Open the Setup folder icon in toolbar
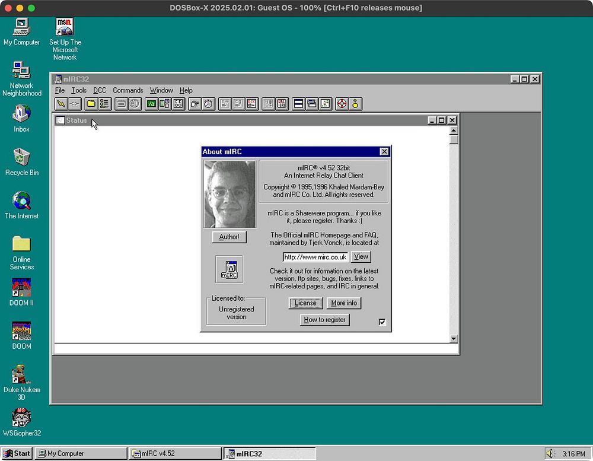 (x=91, y=104)
